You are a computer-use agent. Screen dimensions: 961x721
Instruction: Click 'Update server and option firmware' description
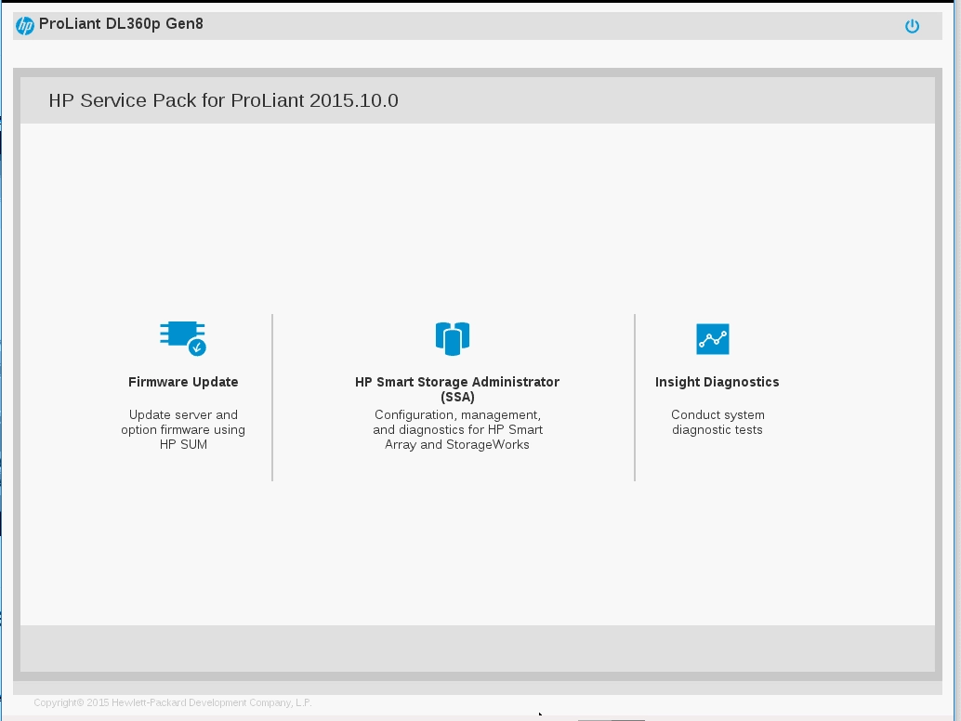(183, 429)
